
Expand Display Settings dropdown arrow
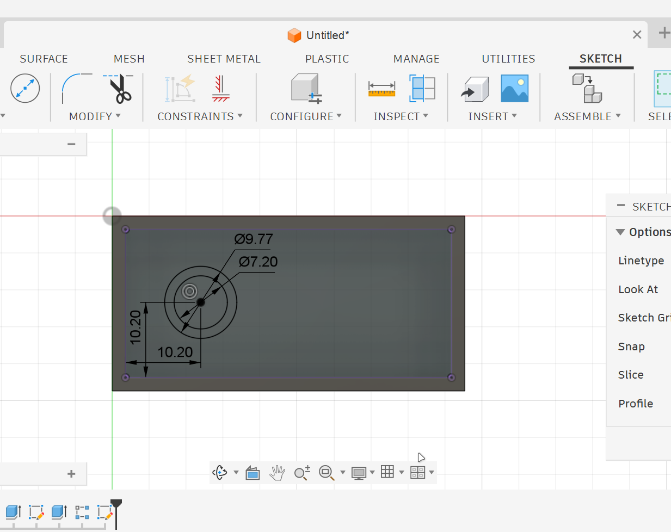click(372, 472)
